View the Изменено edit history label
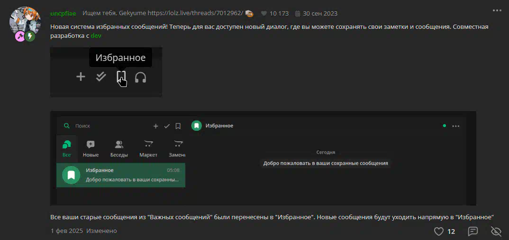The width and height of the screenshot is (509, 240). [x=101, y=231]
